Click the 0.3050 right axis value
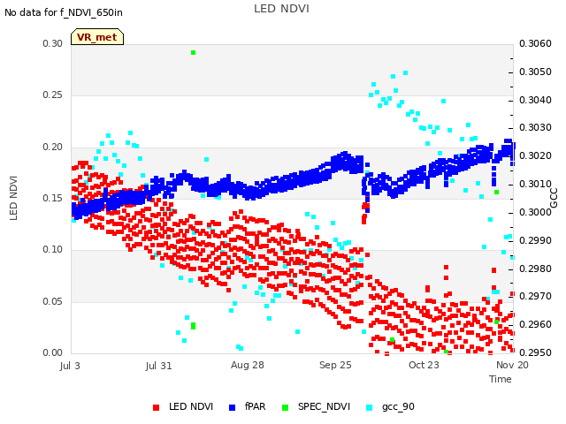Viewport: 566px width, 424px height. click(535, 72)
